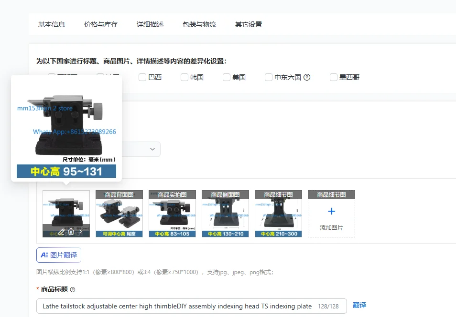456x317 pixels.
Task: Check the 巴西 country checkbox
Action: [142, 77]
